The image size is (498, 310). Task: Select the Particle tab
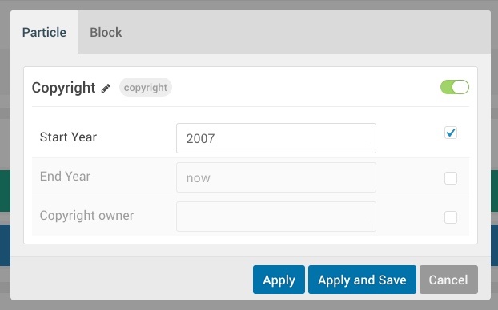click(44, 32)
